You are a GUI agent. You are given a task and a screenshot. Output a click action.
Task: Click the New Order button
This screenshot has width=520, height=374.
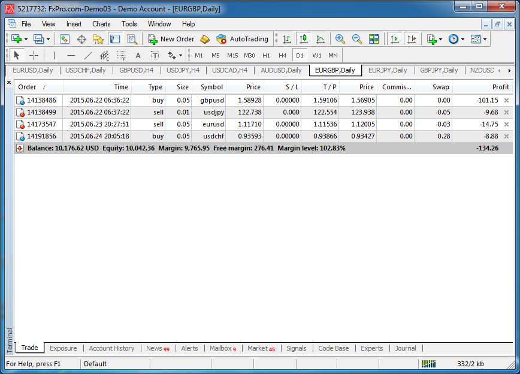pos(171,39)
